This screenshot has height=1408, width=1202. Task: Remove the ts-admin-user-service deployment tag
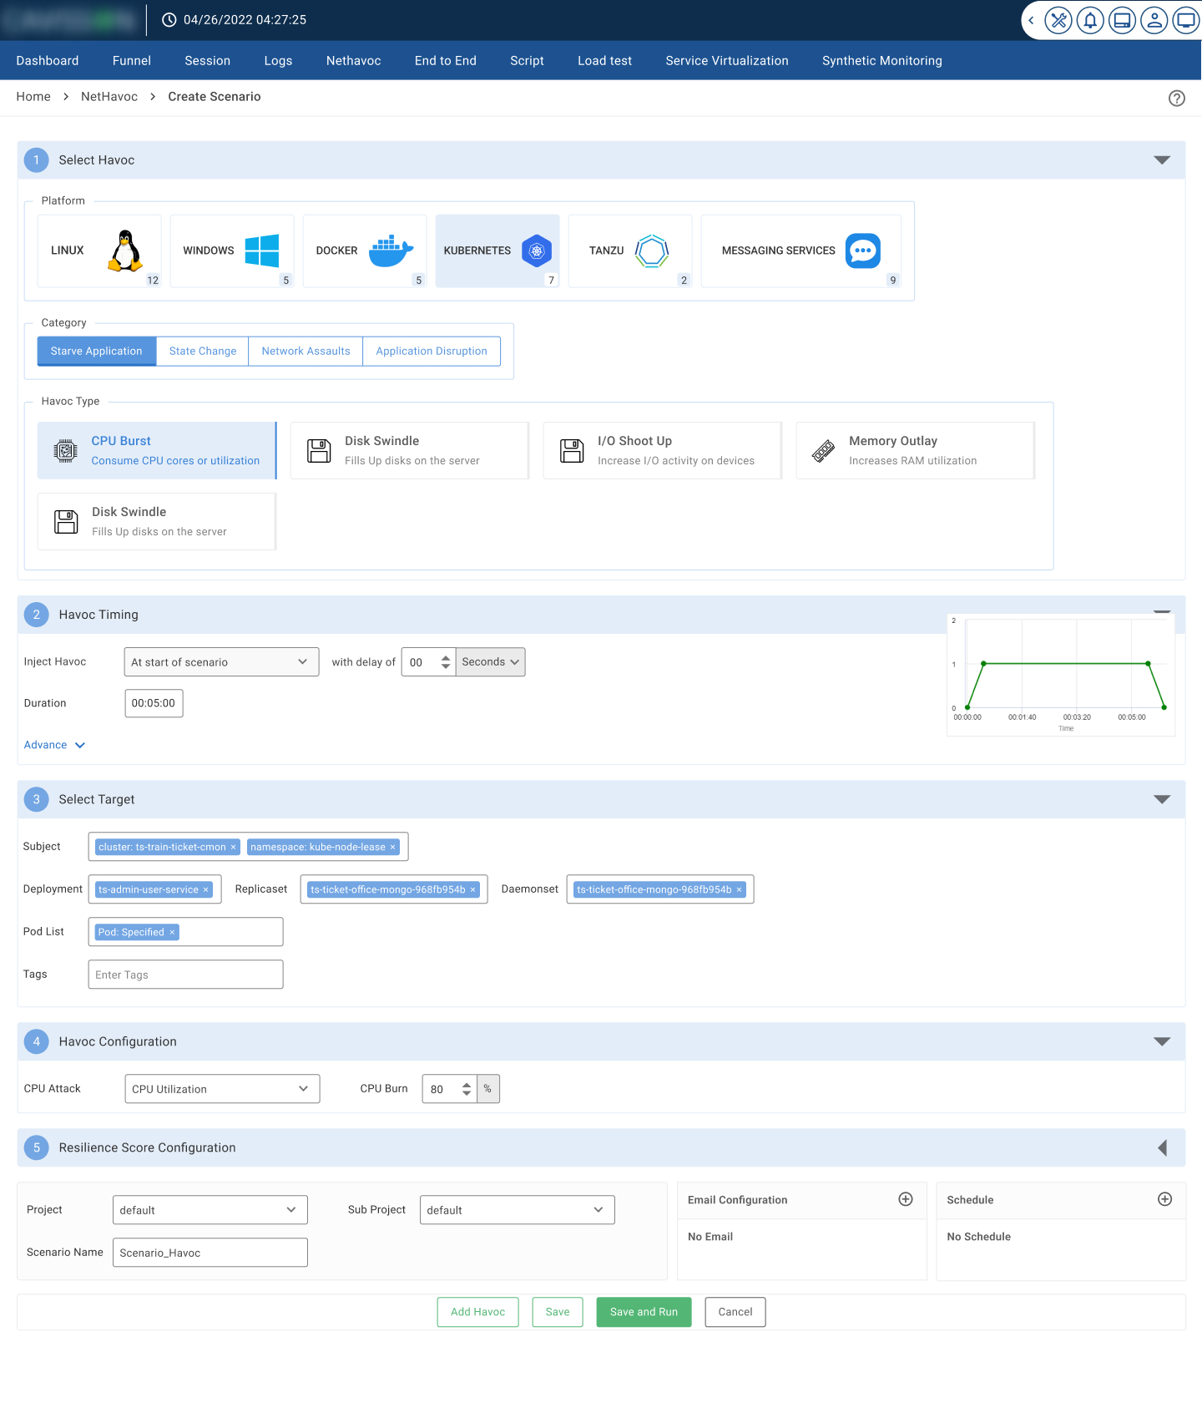point(205,890)
